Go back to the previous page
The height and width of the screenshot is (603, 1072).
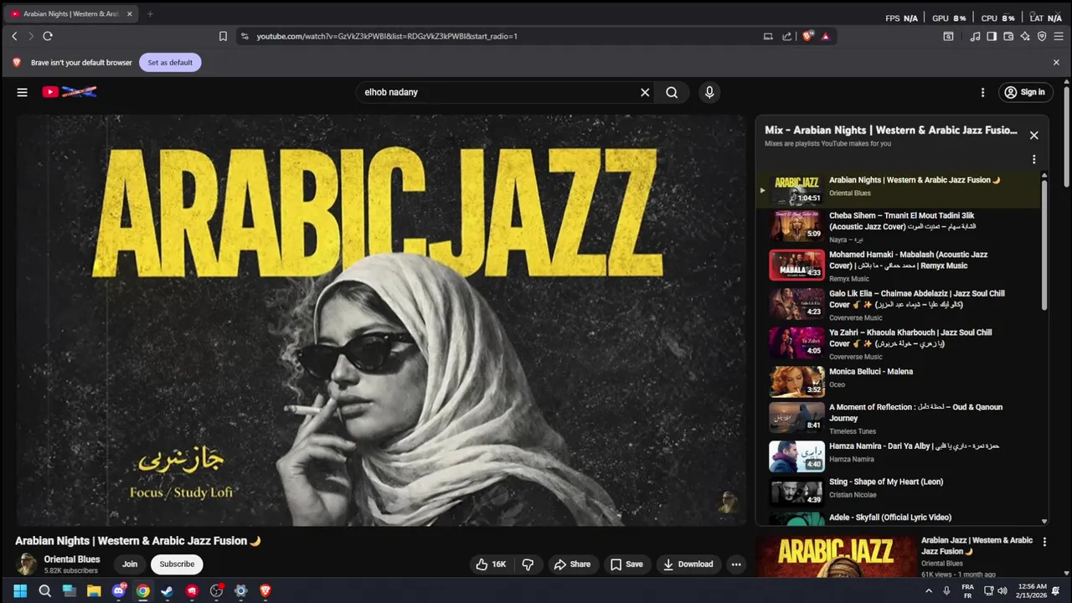(14, 36)
